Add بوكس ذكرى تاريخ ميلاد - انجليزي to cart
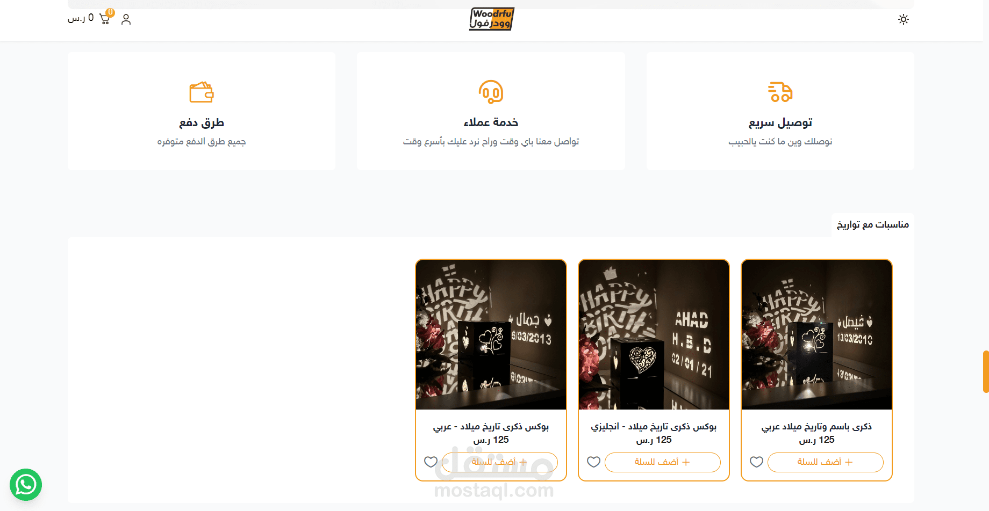989x511 pixels. (x=663, y=462)
